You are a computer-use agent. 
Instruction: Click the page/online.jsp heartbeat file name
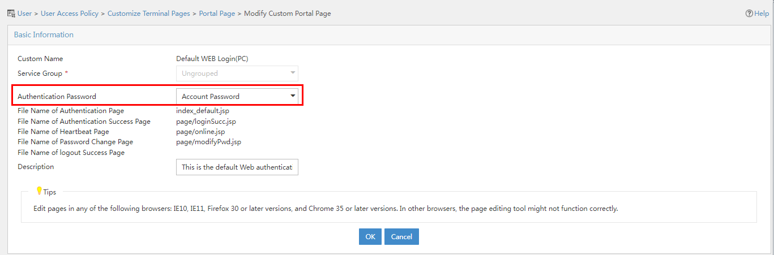(x=200, y=132)
